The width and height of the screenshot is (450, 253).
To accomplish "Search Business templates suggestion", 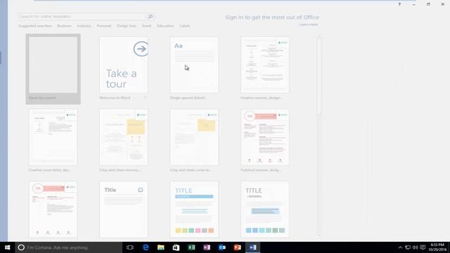I will coord(64,26).
